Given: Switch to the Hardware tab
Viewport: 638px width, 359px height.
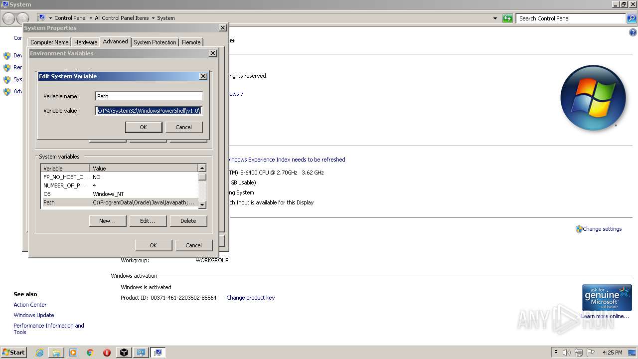Looking at the screenshot, I should [86, 42].
